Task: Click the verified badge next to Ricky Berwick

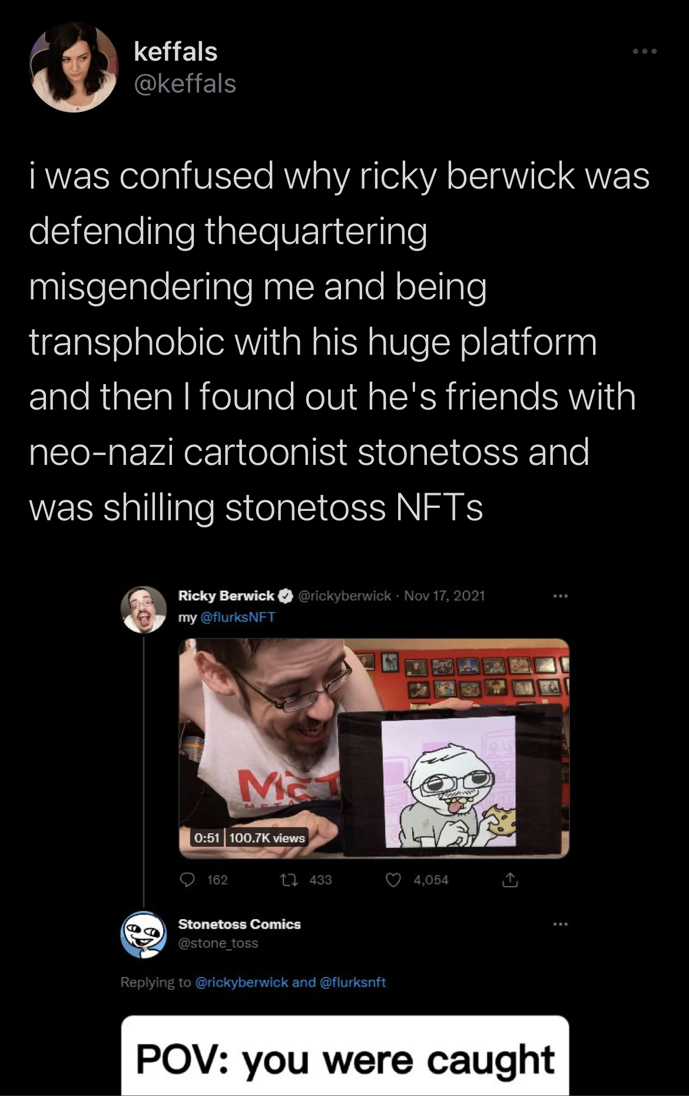Action: (x=286, y=596)
